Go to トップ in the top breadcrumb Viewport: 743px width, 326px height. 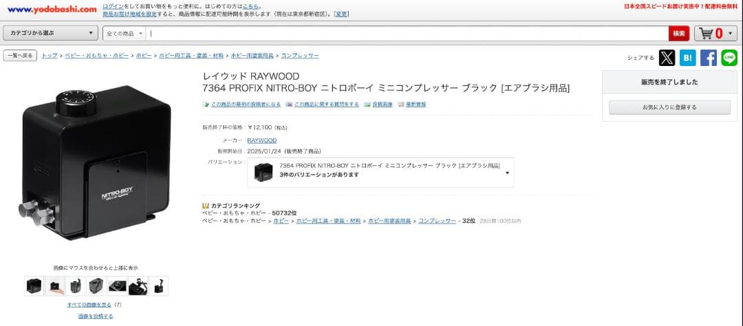[50, 56]
